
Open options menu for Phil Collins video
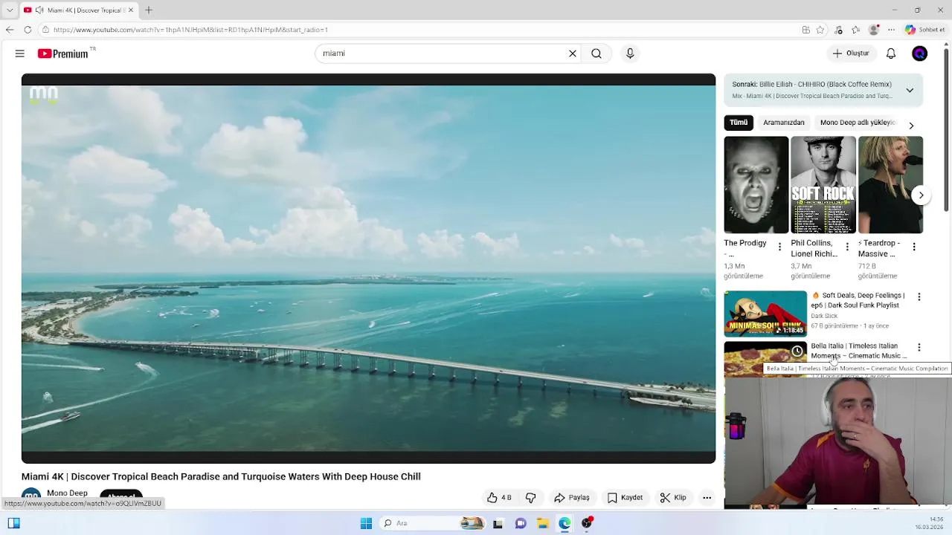pyautogui.click(x=846, y=247)
